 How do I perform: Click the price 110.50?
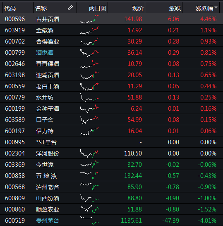click(x=133, y=153)
